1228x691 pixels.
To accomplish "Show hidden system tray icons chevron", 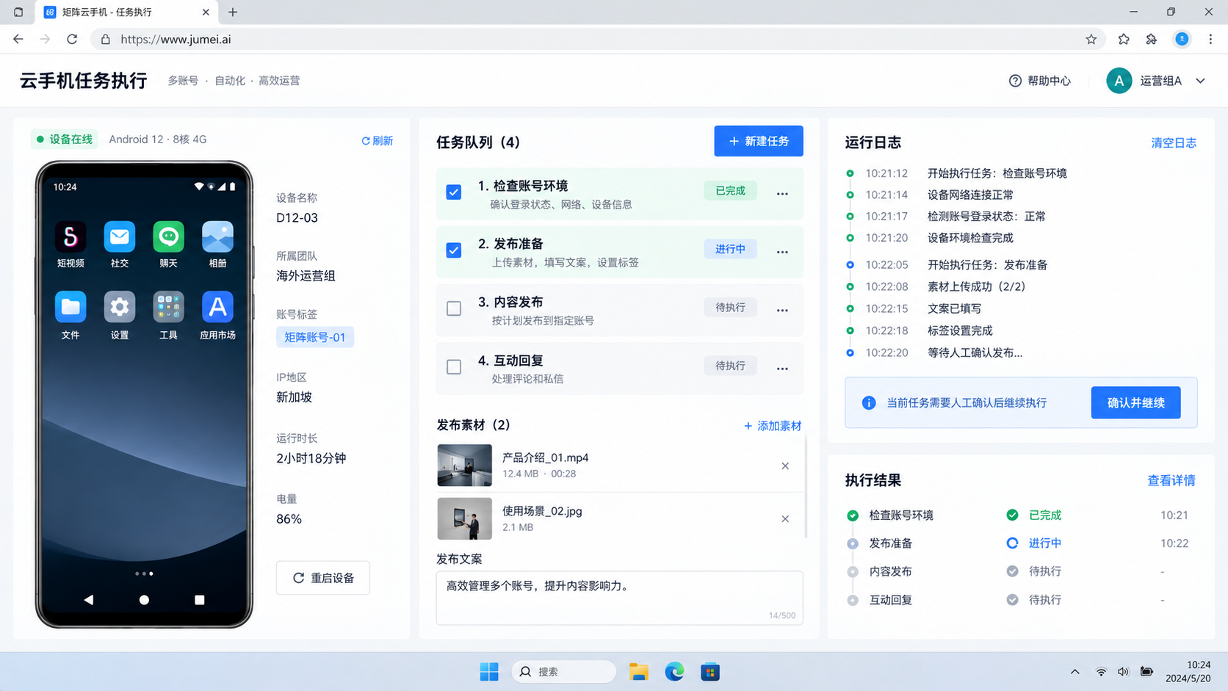I will coord(1074,671).
